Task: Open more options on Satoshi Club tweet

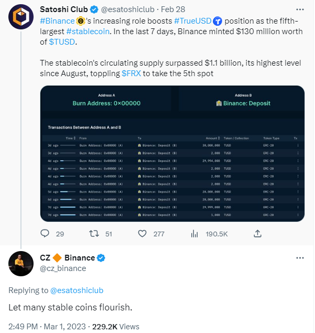Action: [300, 9]
